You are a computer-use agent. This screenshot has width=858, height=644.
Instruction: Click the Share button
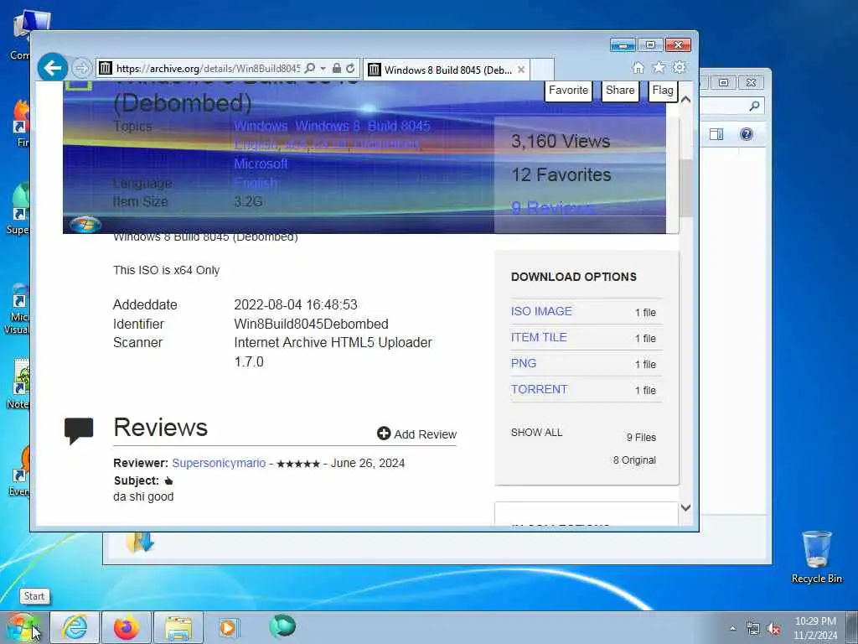click(x=620, y=91)
